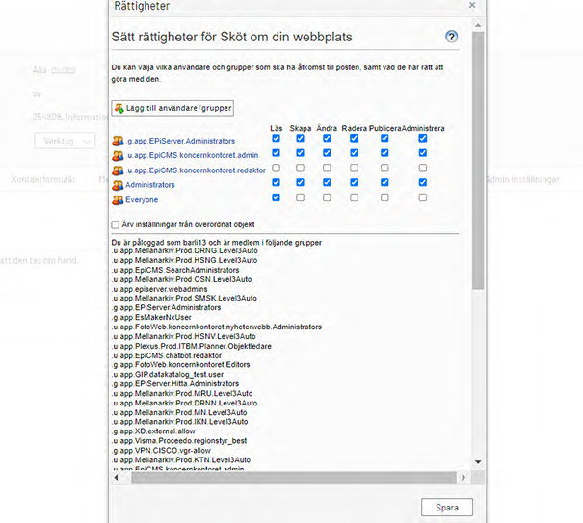Click the group icon beside Everyone
The width and height of the screenshot is (583, 523).
pos(118,199)
